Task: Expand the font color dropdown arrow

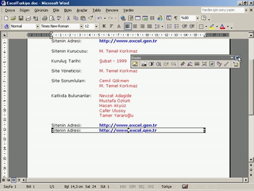Action: click(x=228, y=26)
